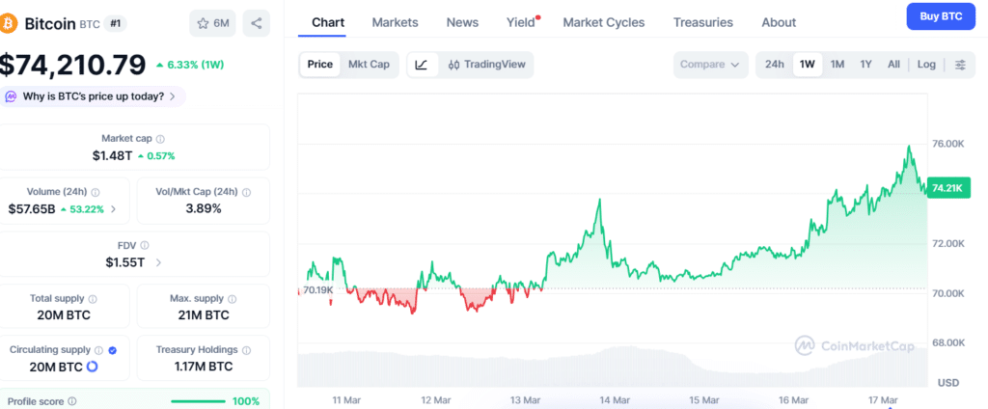Screen dimensions: 988x409
Task: Toggle the Price chart view
Action: [x=319, y=65]
